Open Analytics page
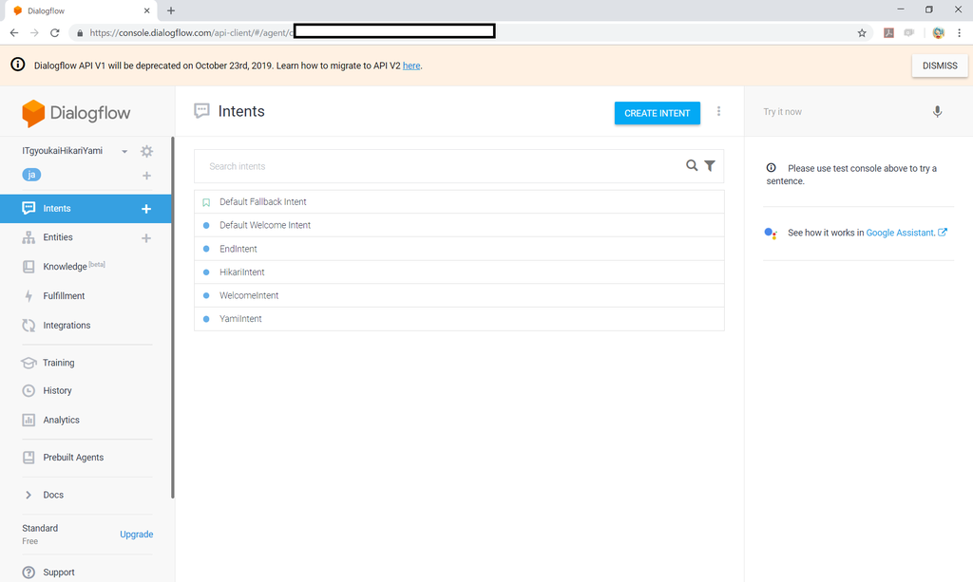 coord(61,420)
